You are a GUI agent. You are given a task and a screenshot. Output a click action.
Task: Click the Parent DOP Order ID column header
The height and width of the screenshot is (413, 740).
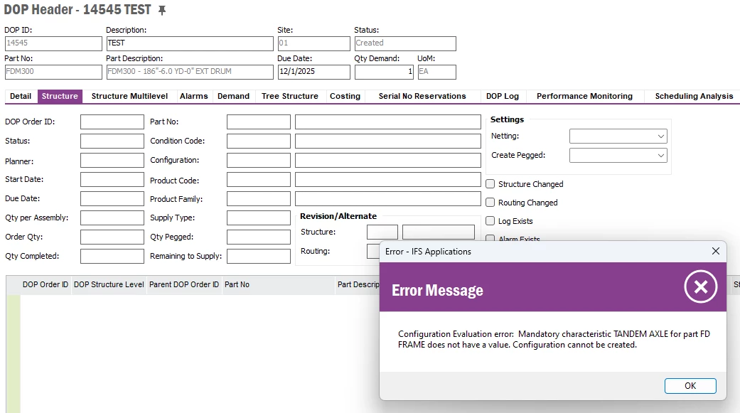(x=184, y=284)
